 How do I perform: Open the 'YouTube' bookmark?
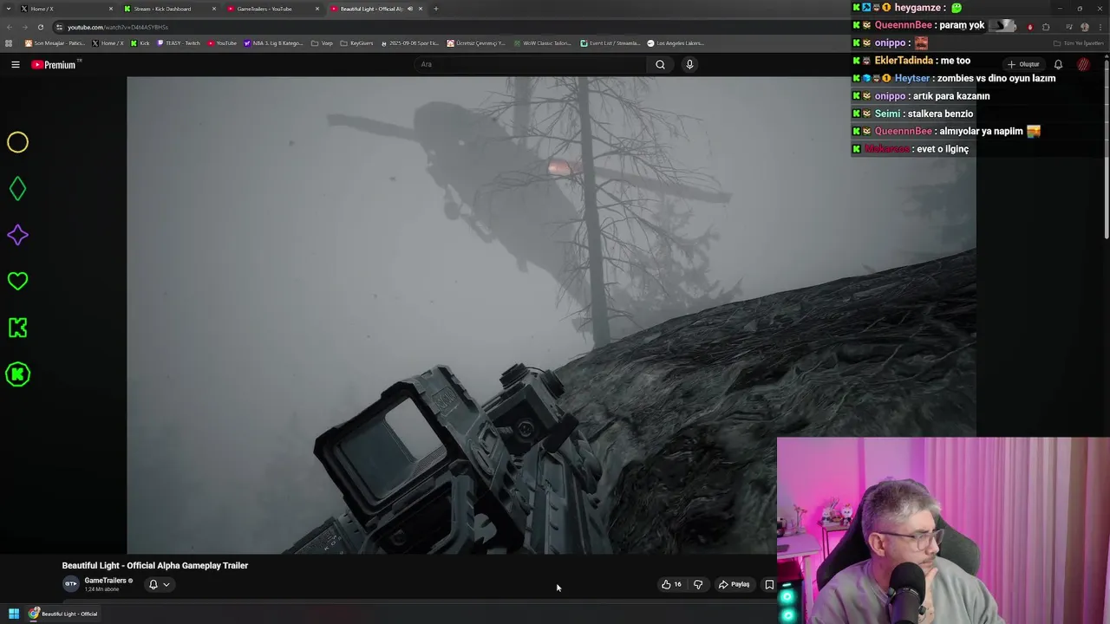222,42
